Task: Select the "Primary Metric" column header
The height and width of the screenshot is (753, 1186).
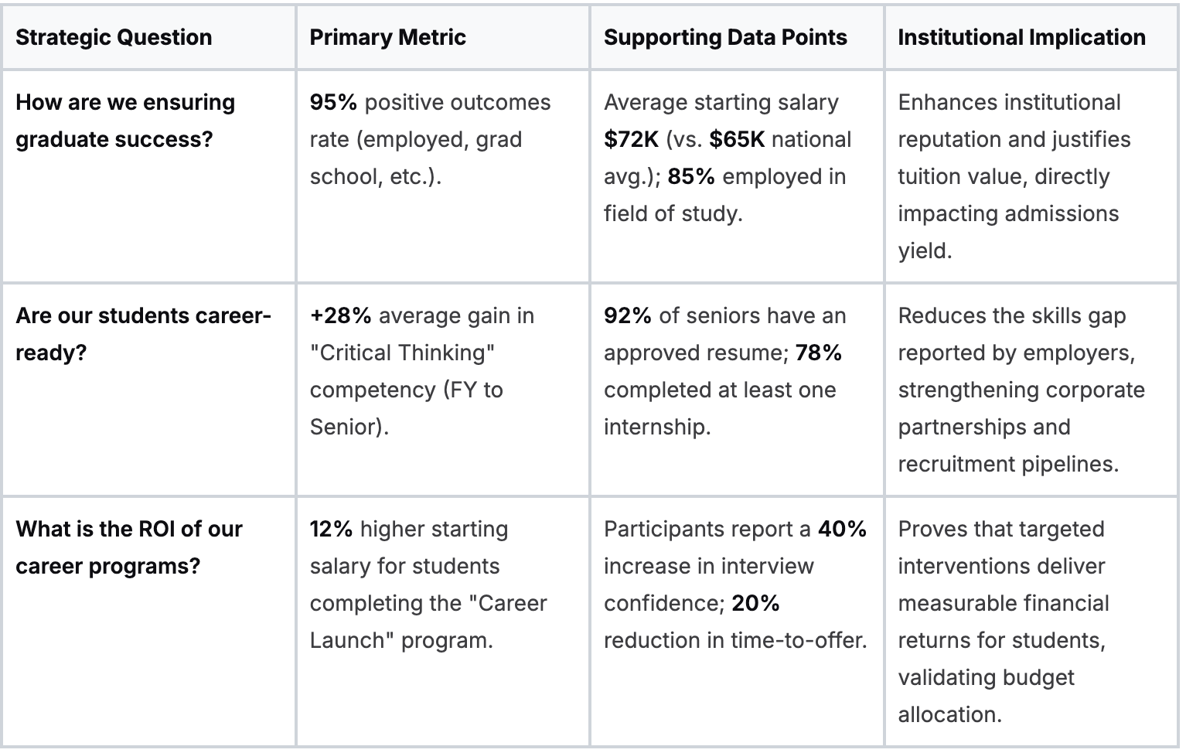Action: [387, 38]
